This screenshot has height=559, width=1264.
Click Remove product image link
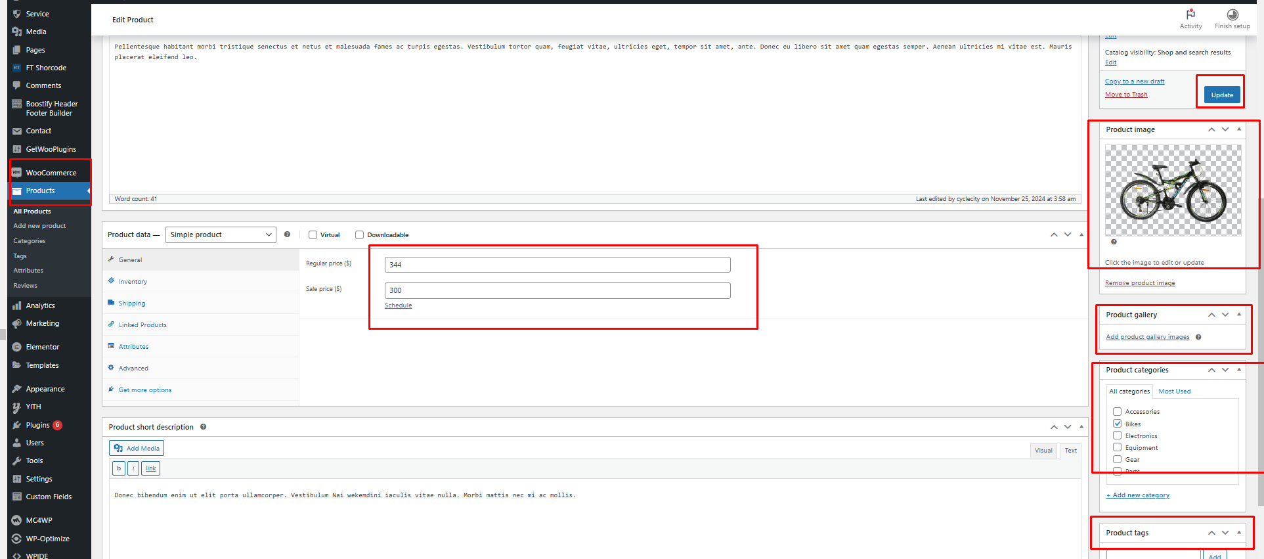click(x=1140, y=283)
